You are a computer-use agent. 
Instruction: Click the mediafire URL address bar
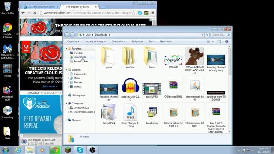point(87,13)
